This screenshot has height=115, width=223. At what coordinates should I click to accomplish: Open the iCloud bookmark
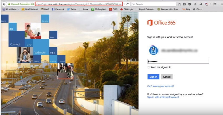(x=197, y=9)
